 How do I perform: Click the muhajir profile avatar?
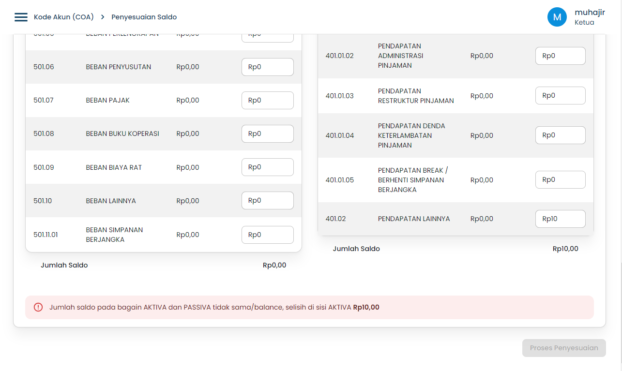click(x=557, y=16)
